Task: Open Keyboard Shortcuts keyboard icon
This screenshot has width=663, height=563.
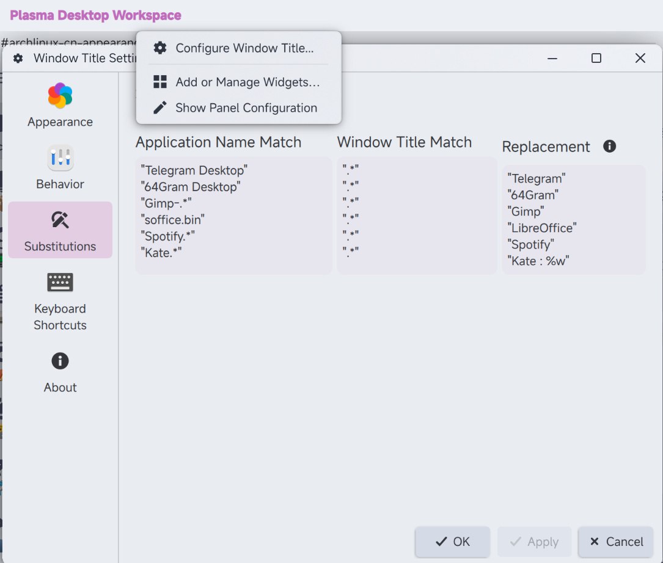Action: tap(60, 282)
